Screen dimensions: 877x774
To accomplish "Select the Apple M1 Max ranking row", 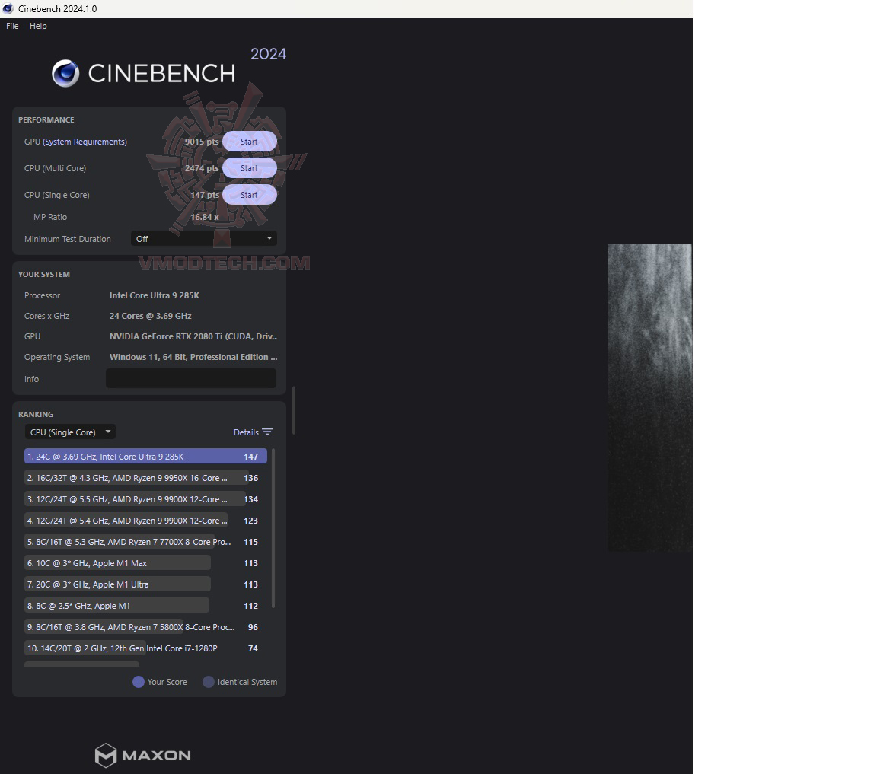I will 145,563.
